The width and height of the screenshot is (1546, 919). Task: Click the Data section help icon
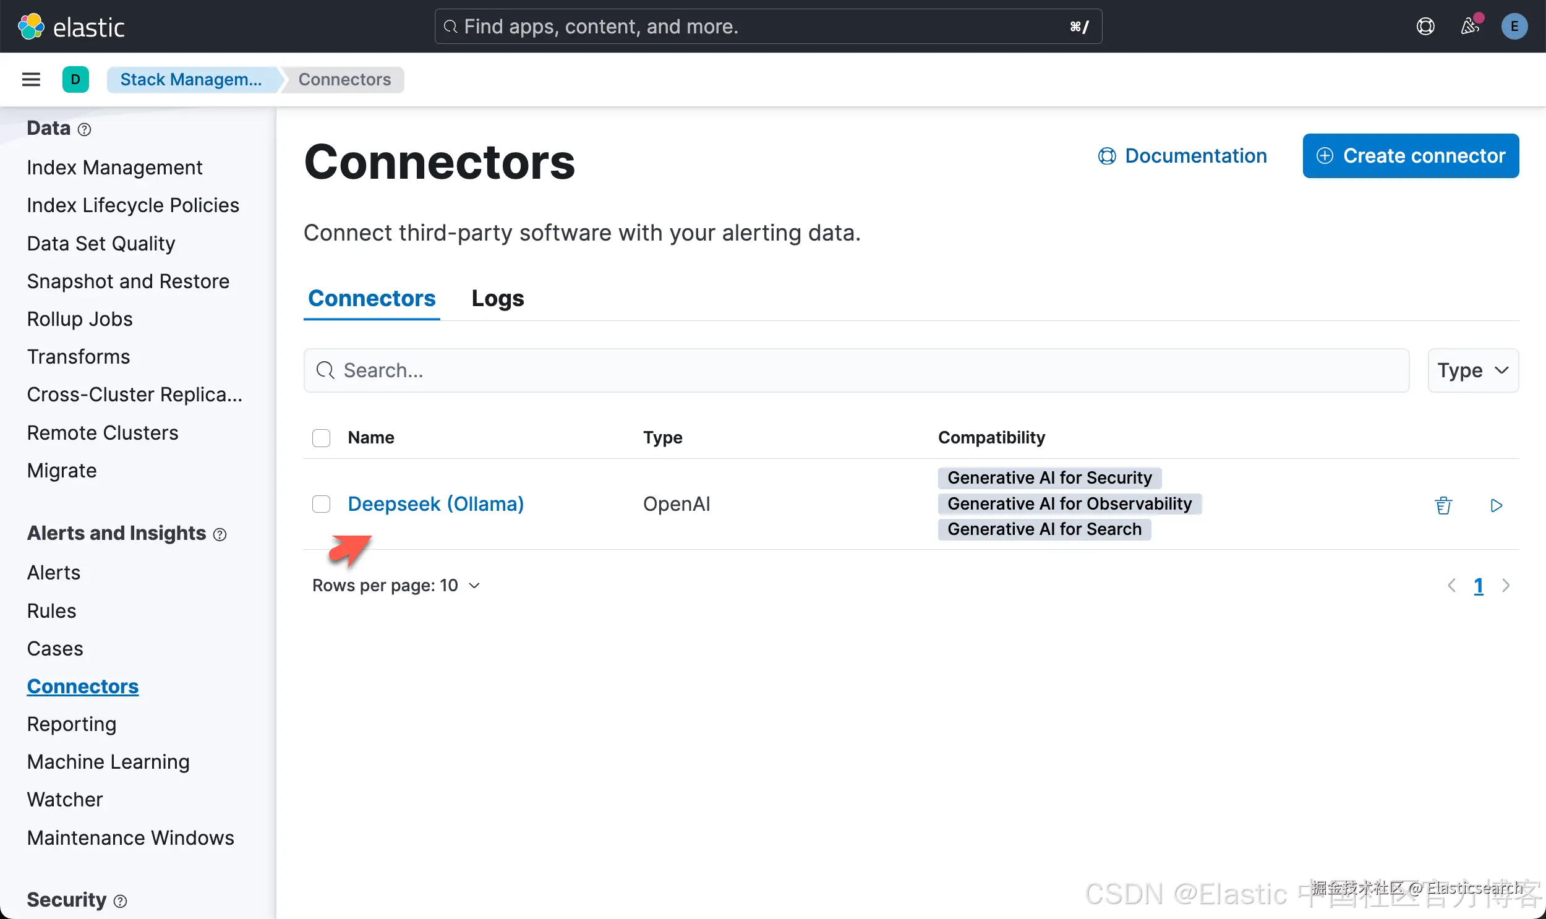(x=84, y=129)
